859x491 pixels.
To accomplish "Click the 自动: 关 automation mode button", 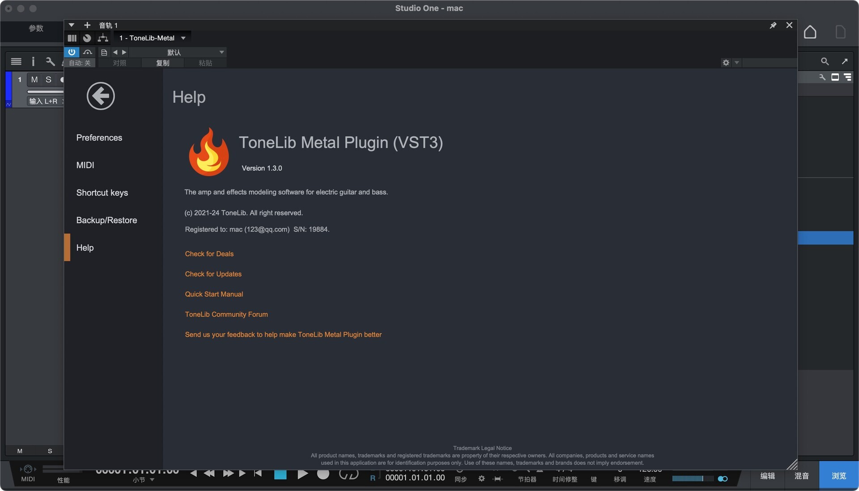I will click(80, 63).
